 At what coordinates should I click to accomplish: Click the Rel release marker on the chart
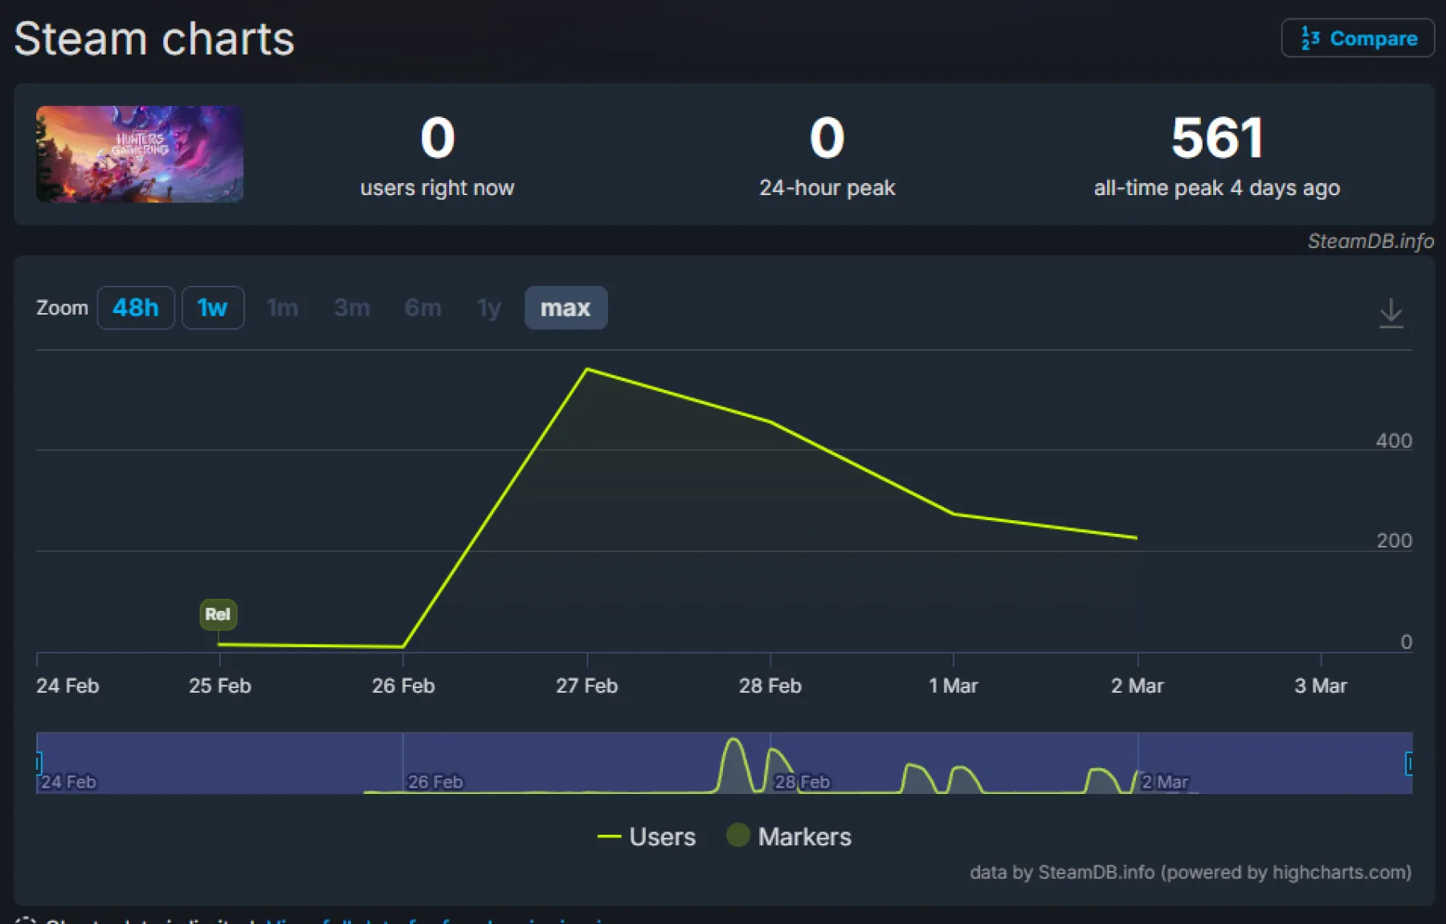pyautogui.click(x=218, y=615)
